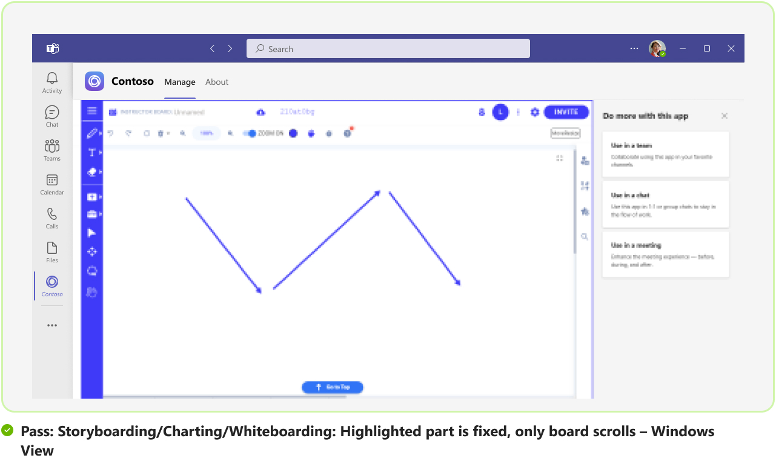
Task: Expand the briefcase tool options arrow
Action: pos(100,214)
